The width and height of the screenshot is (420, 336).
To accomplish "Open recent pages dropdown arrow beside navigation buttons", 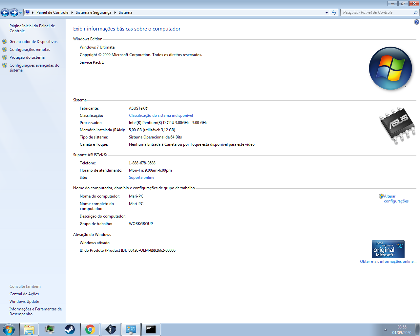I will [x=21, y=13].
